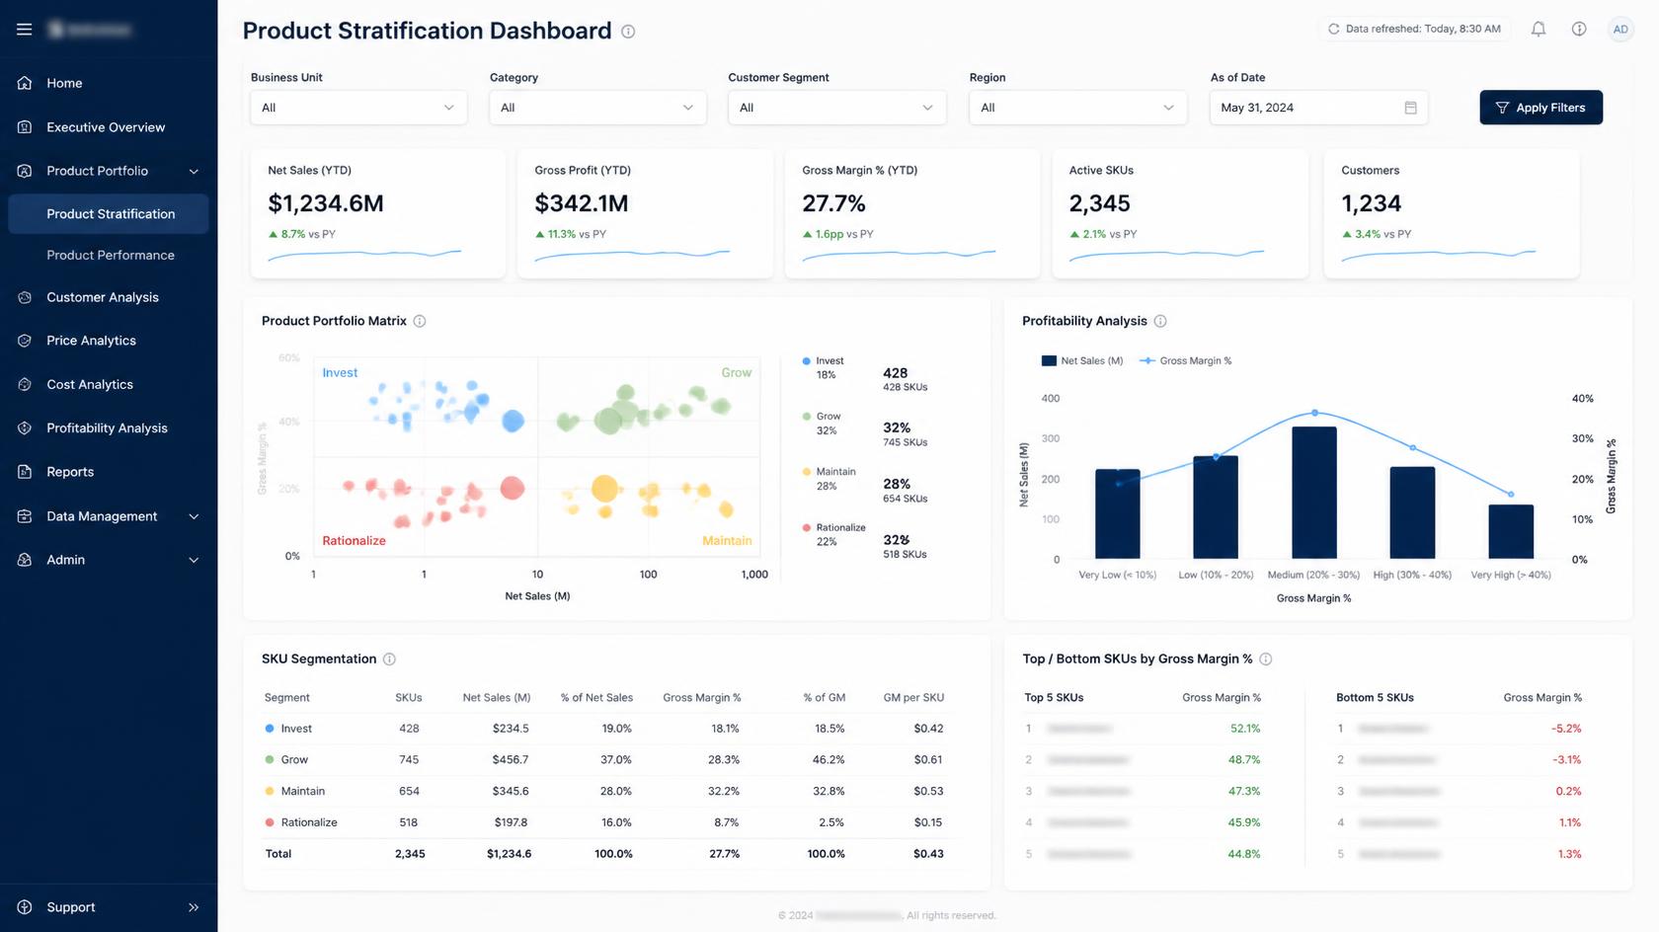Expand the Data Management sidebar section

pos(109,515)
